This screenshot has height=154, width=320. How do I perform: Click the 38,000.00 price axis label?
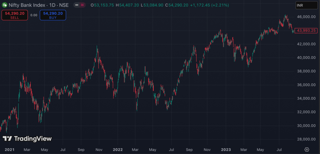point(306,71)
